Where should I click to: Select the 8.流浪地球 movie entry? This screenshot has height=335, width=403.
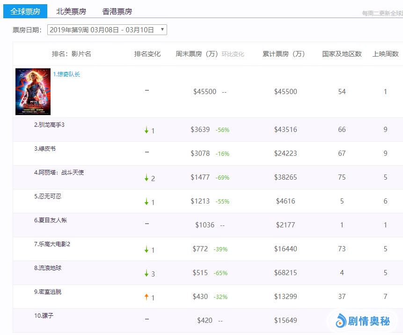(x=48, y=268)
